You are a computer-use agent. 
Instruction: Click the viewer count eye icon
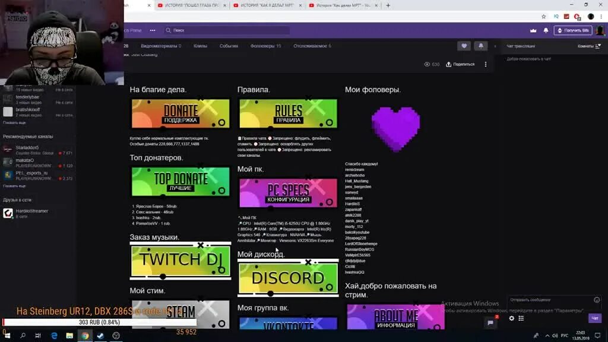427,64
